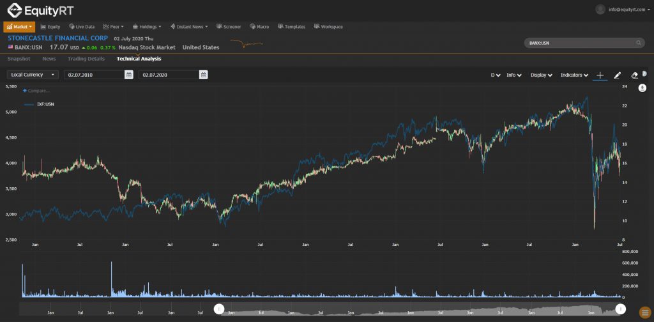
Task: Click the Workspace icon in navigation
Action: pyautogui.click(x=317, y=27)
